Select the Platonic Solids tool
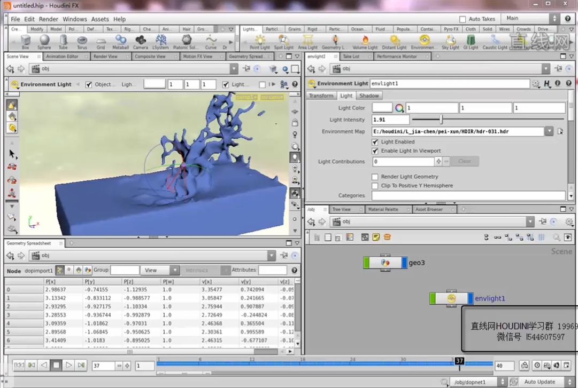The height and width of the screenshot is (388, 578). click(x=186, y=42)
